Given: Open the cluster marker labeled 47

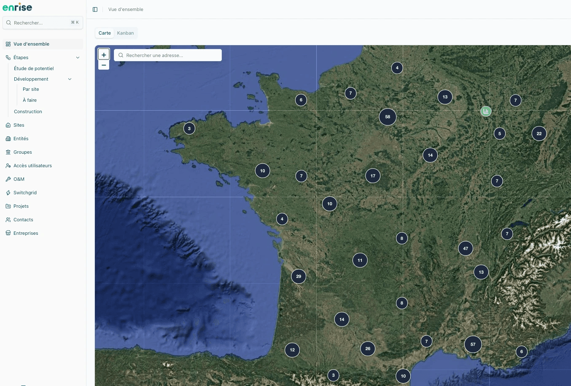Looking at the screenshot, I should (466, 248).
